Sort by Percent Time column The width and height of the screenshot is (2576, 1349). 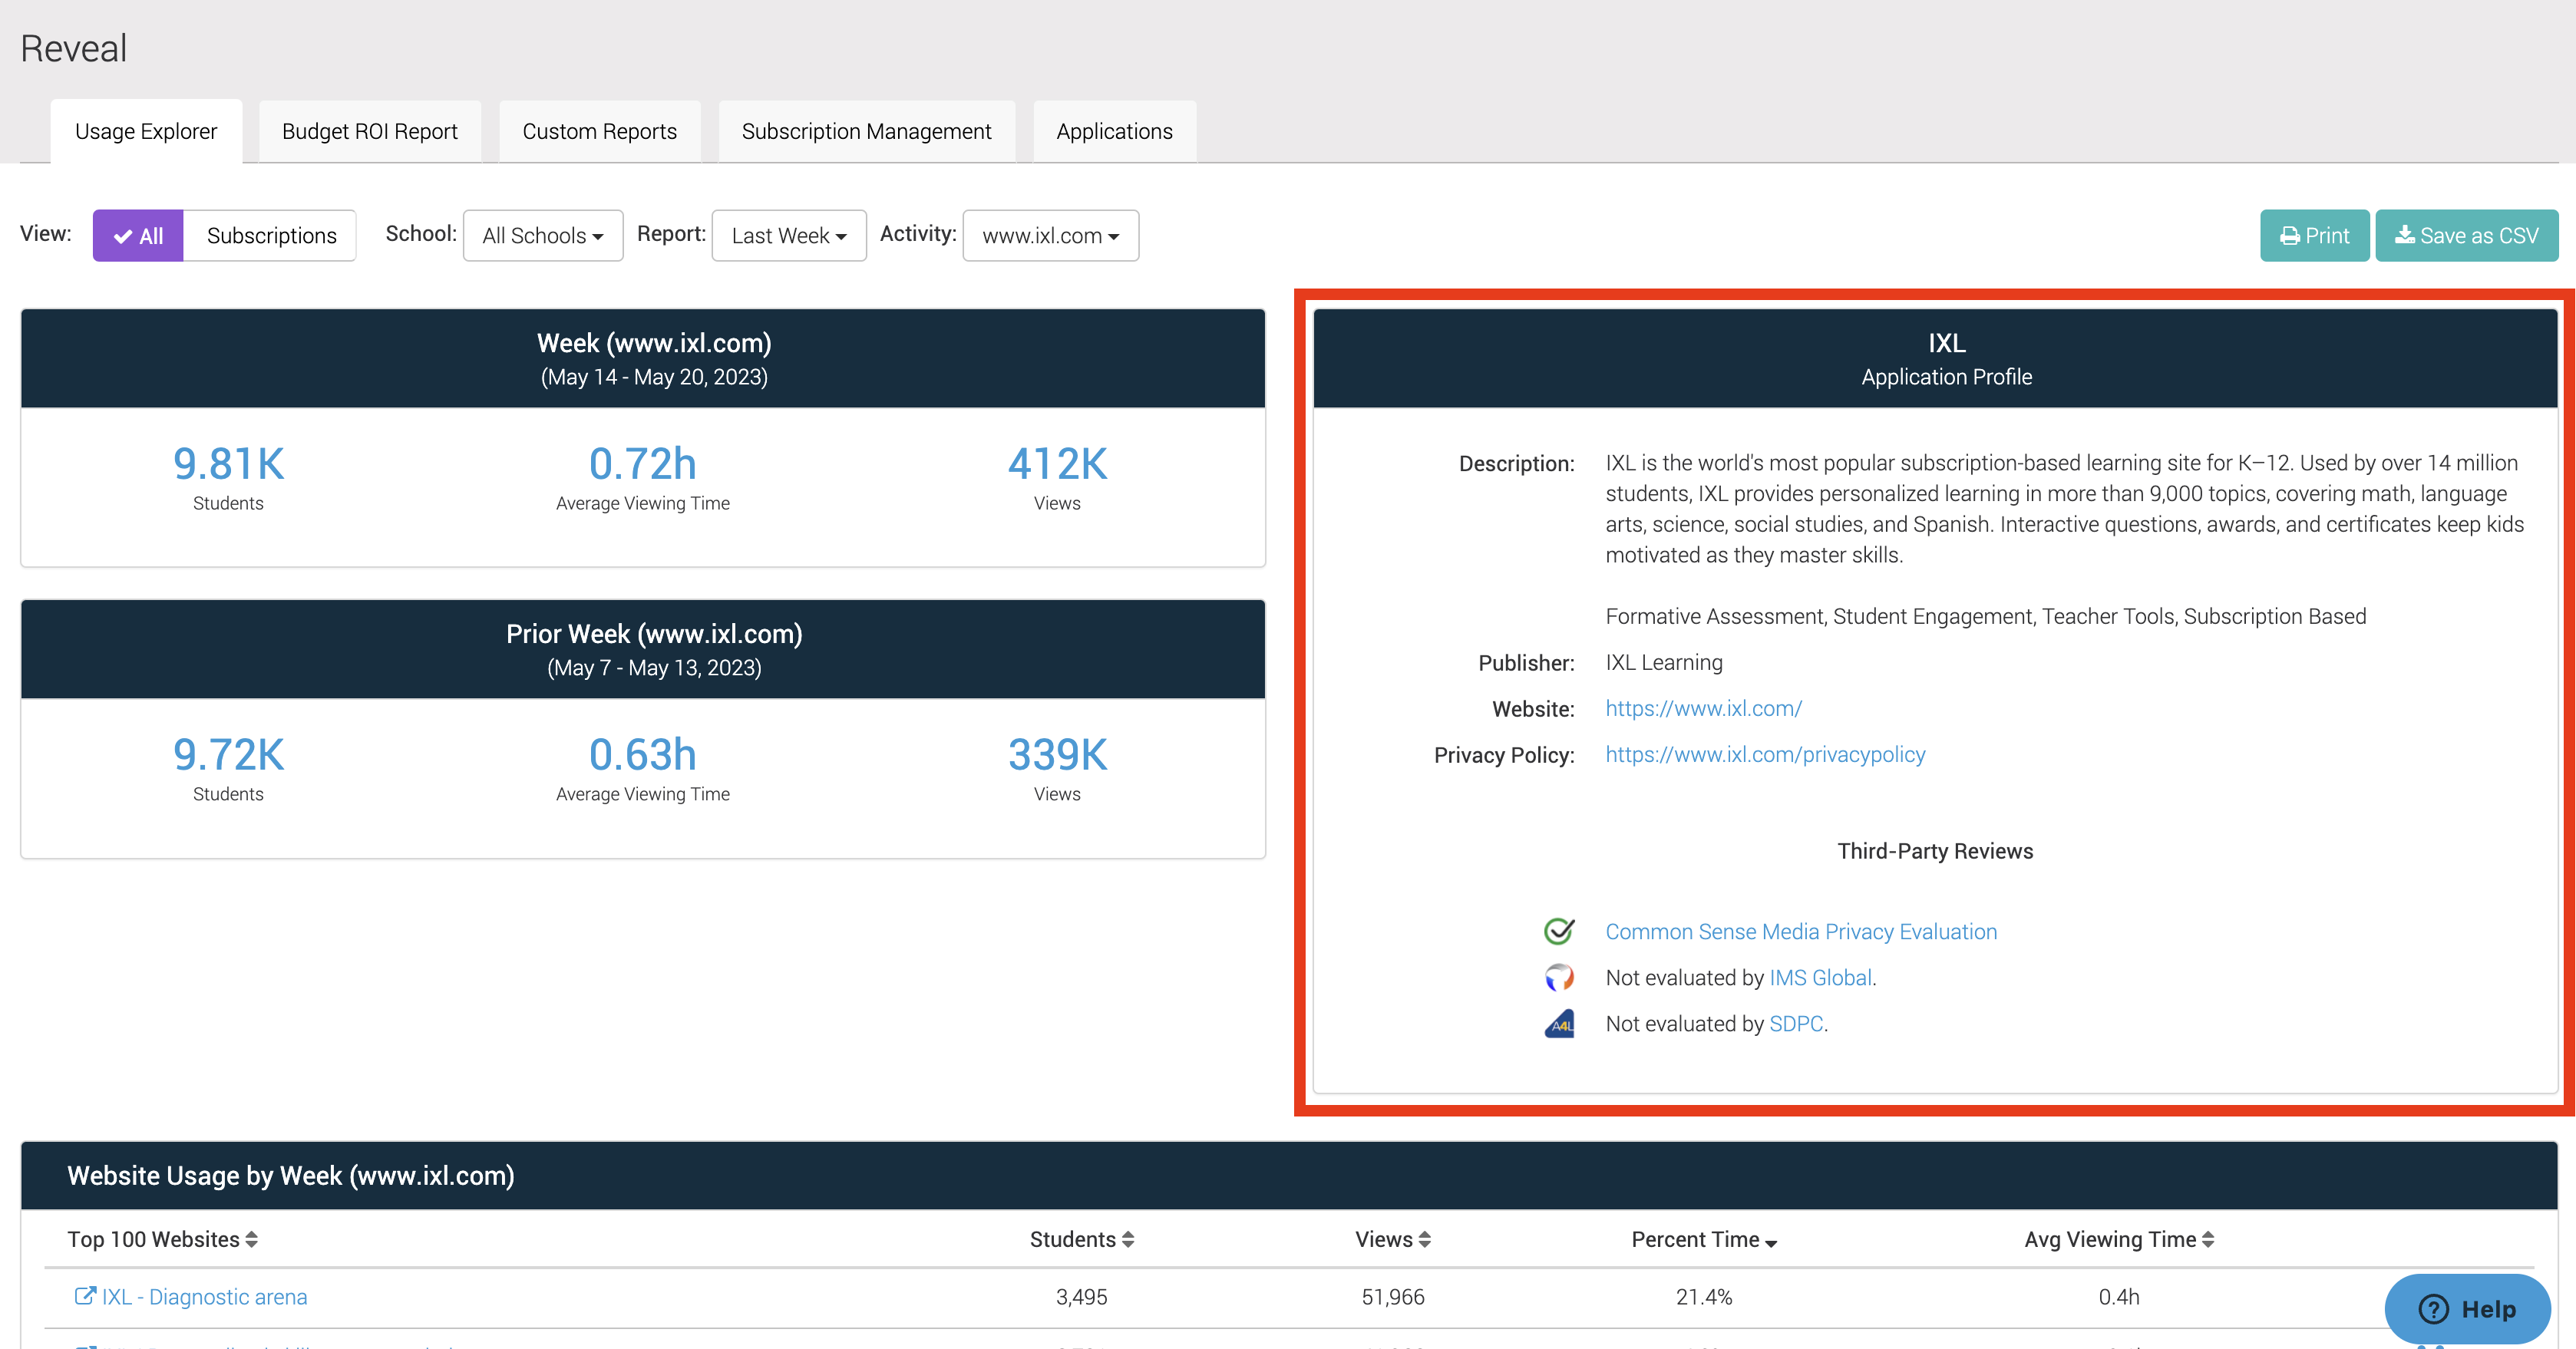1704,1240
